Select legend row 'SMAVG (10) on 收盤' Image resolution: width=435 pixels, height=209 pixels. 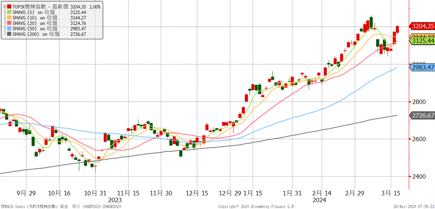click(35, 18)
